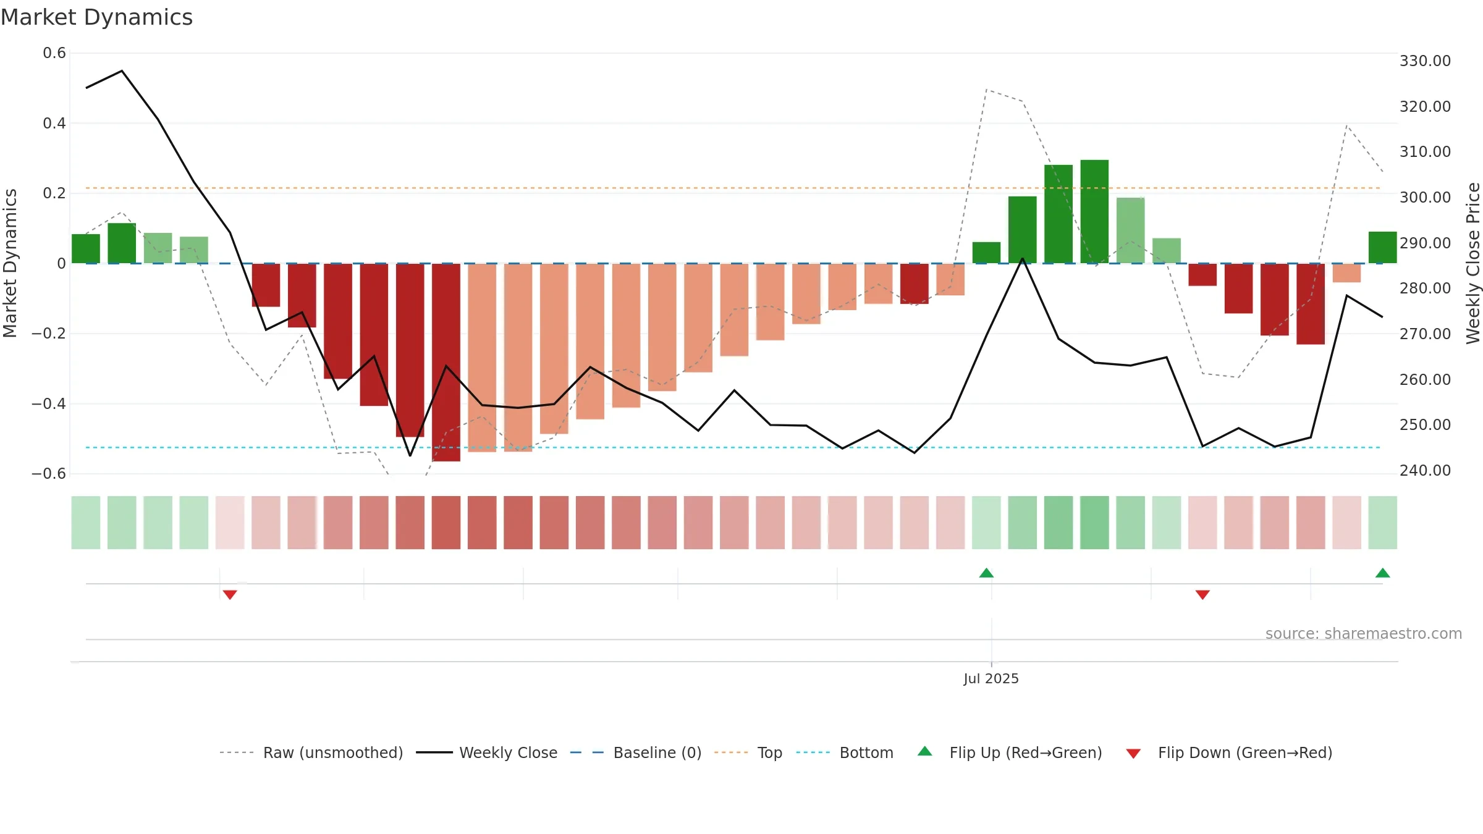This screenshot has height=834, width=1483.
Task: Click the green flip-up marker above Jul 2025
Action: (x=986, y=573)
